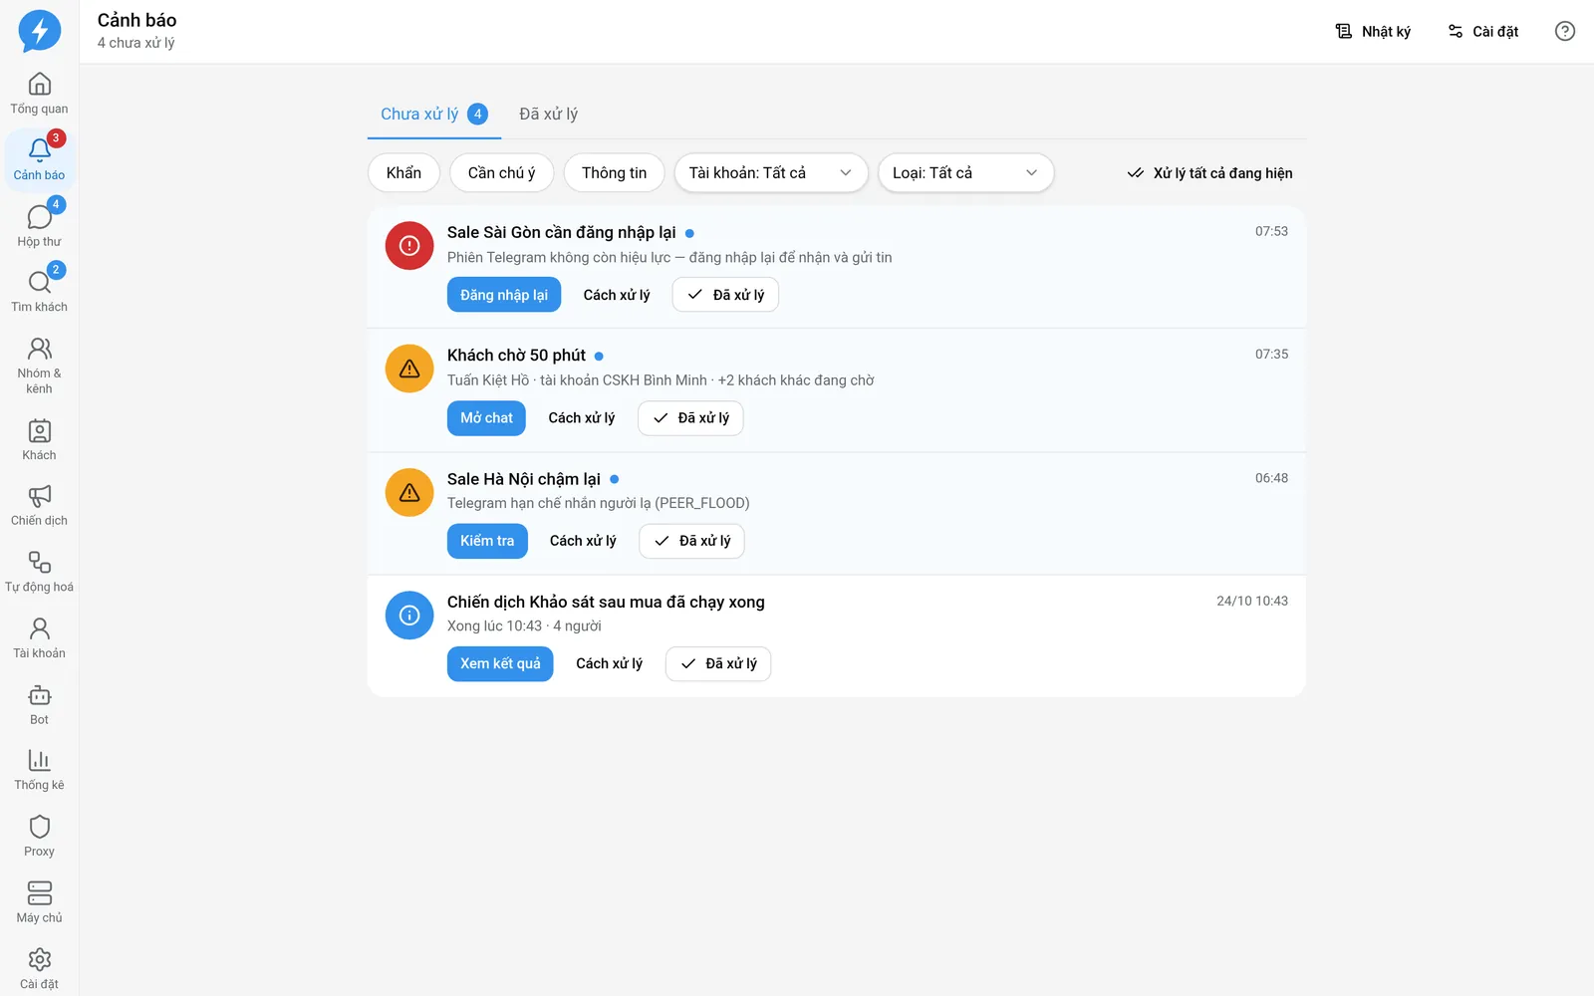Viewport: 1594px width, 996px height.
Task: Open Bot section in sidebar
Action: (40, 705)
